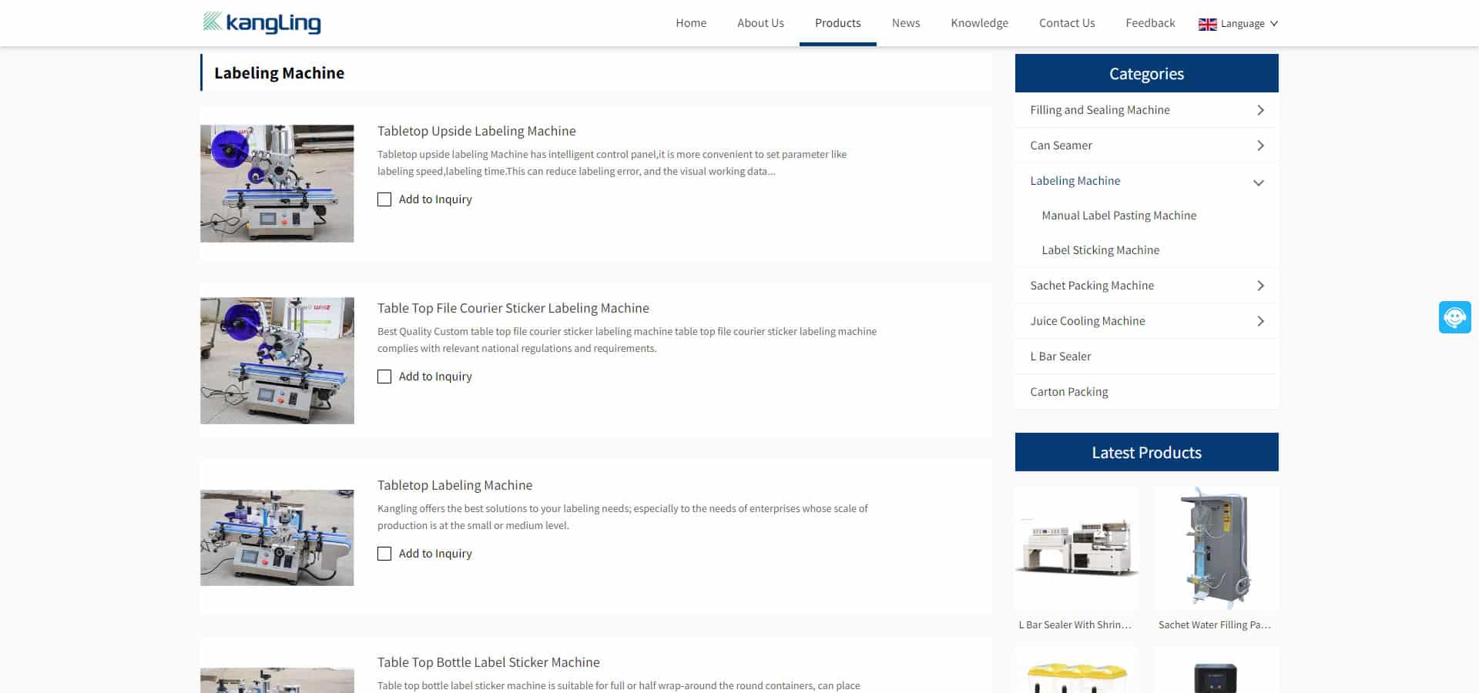Click the Tabletop Upside Labeling Machine description text

[x=612, y=162]
